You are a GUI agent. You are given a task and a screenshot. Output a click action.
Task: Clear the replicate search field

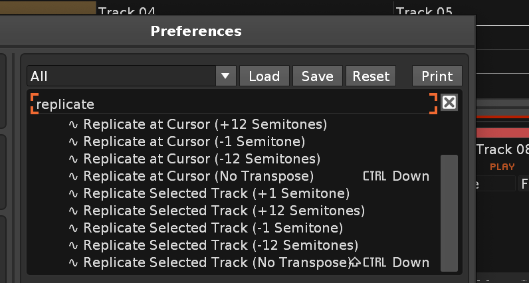[449, 102]
